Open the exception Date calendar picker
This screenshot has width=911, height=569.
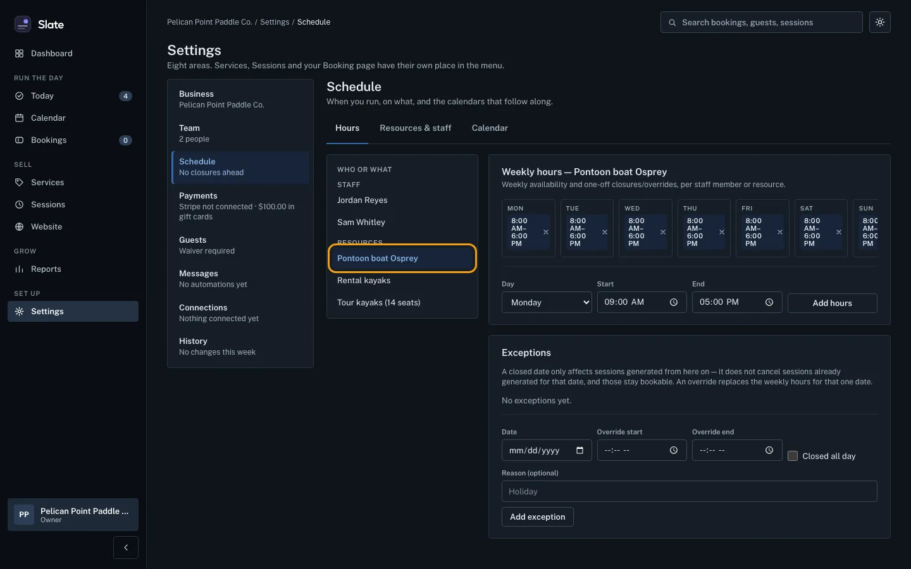tap(579, 450)
